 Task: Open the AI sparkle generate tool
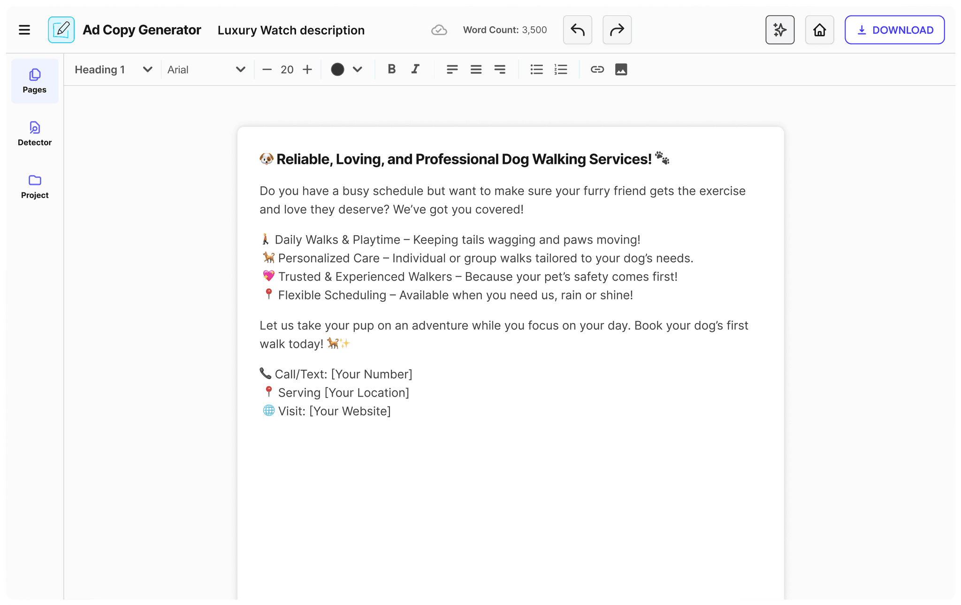point(780,30)
